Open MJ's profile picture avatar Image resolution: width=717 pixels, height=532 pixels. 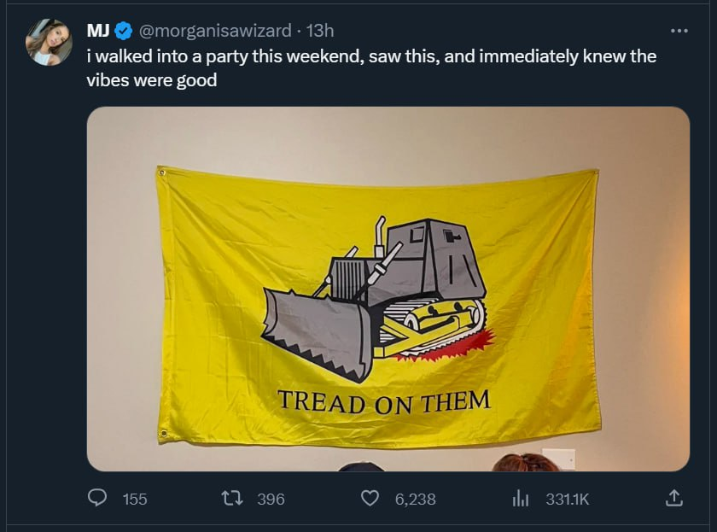click(49, 43)
